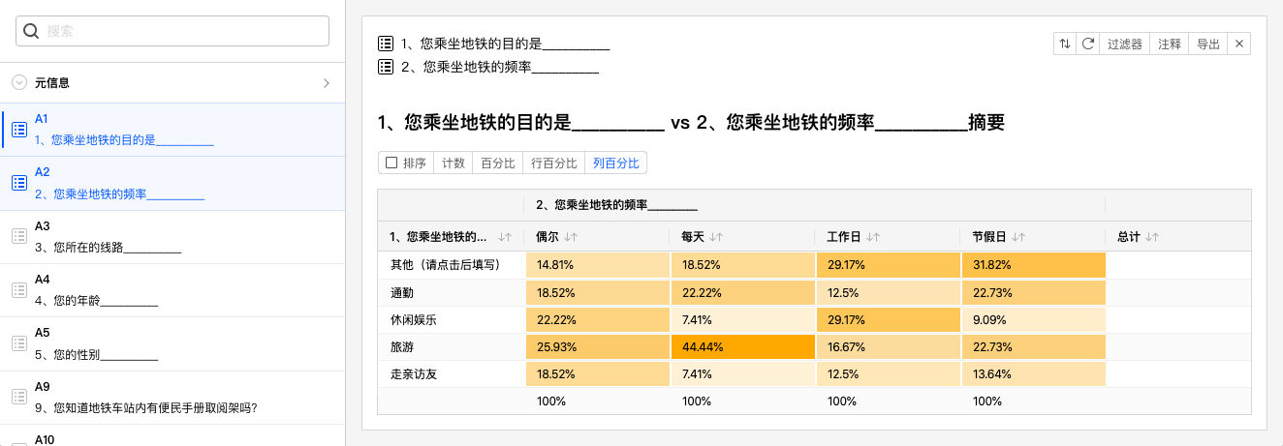
Task: Open the 过滤器 filter options
Action: click(1124, 44)
